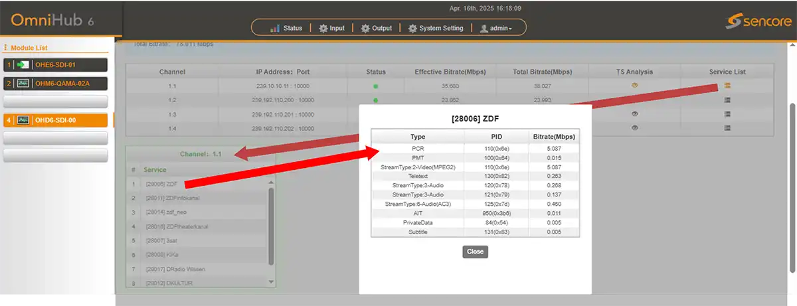Click the waveform icon of OHD6-SDI-00
This screenshot has height=306, width=797.
(24, 120)
